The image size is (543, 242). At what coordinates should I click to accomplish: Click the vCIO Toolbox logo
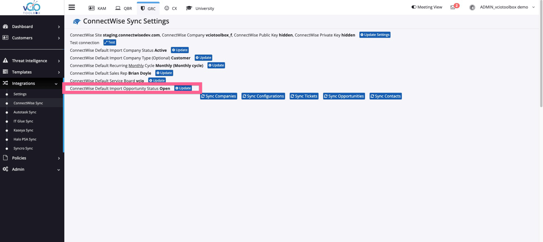pyautogui.click(x=31, y=8)
